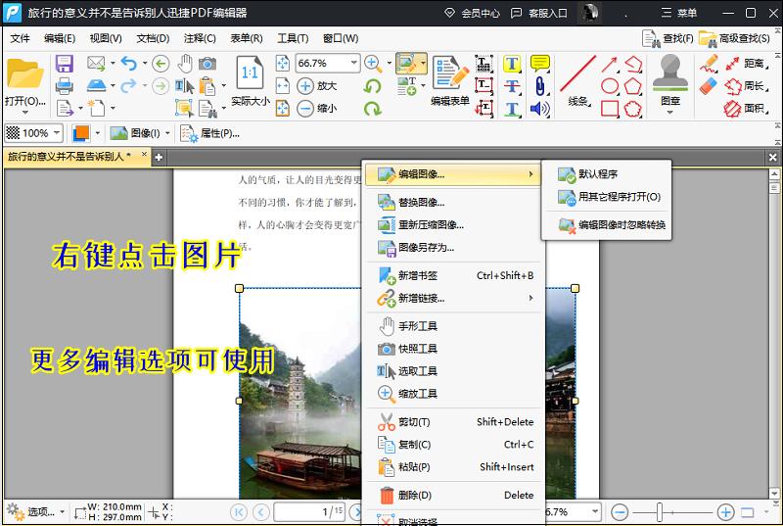The image size is (783, 526).
Task: Select the sticky note comment tool
Action: 540,64
